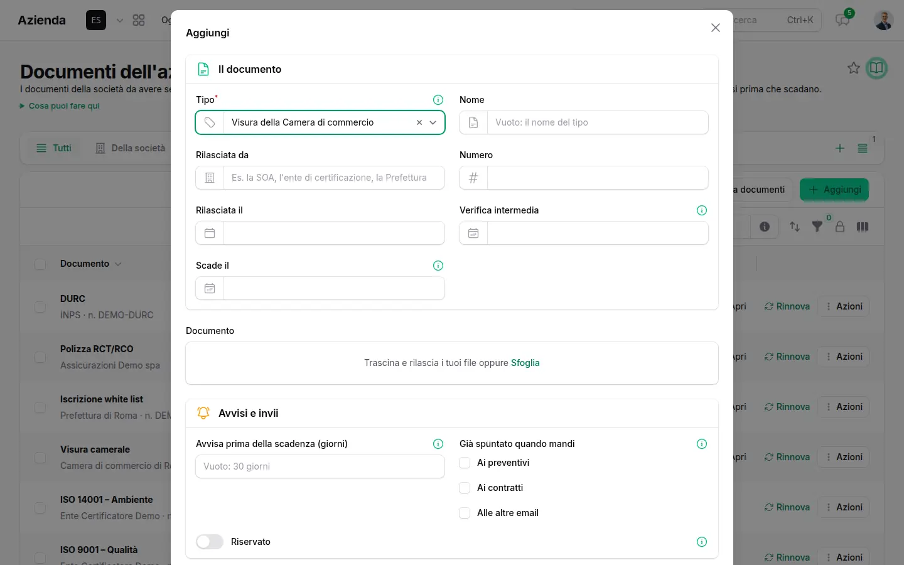This screenshot has width=904, height=565.
Task: Click the info icon for Già spuntato quando mandi
Action: [702, 444]
